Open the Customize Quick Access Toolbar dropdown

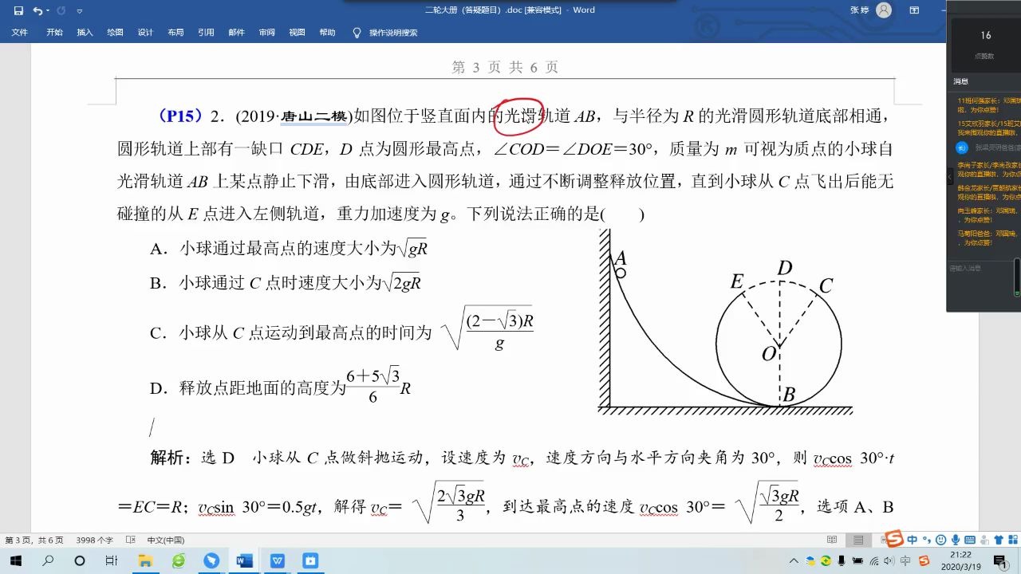pos(79,11)
